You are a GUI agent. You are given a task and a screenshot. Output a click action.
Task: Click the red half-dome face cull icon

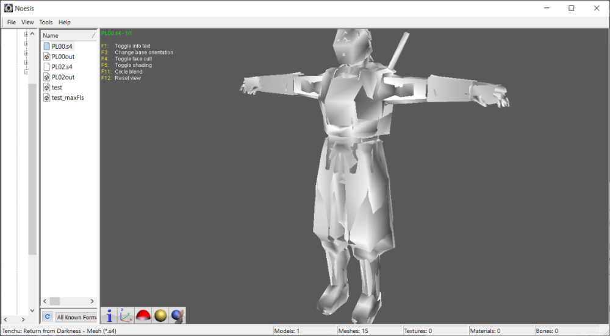[x=143, y=315]
